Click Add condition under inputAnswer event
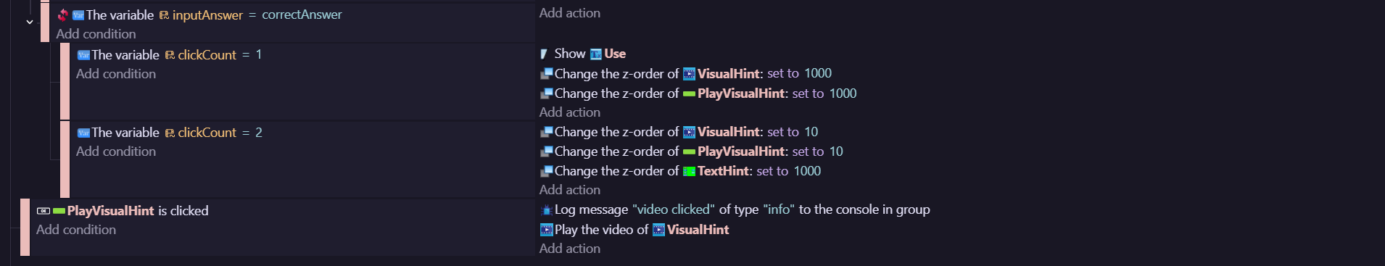This screenshot has height=266, width=1385. (x=96, y=34)
